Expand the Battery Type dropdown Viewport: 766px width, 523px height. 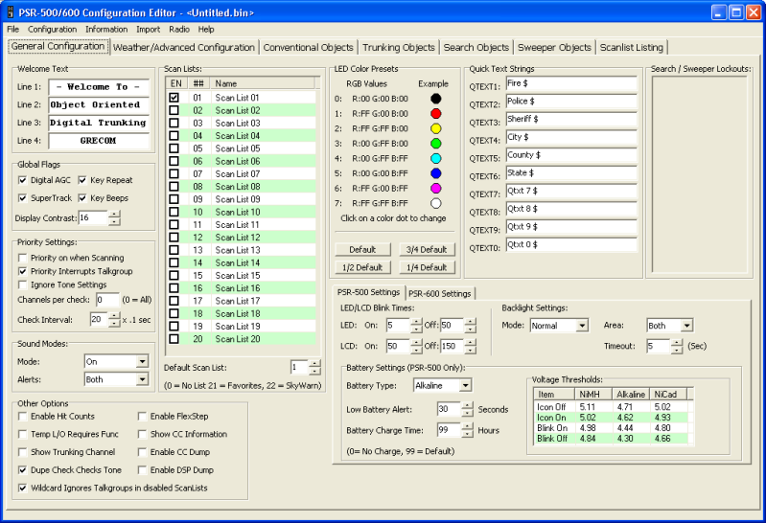tap(465, 385)
